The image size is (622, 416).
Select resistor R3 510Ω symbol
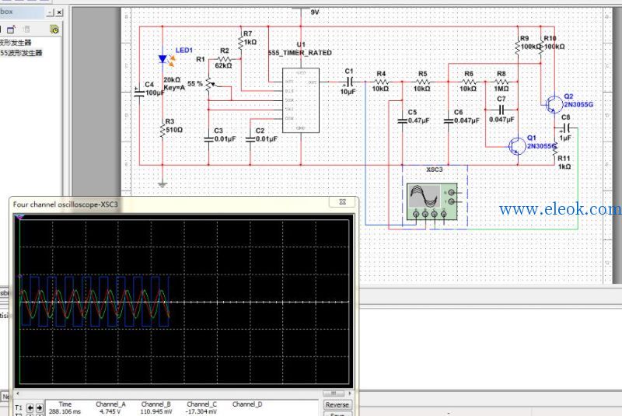point(162,130)
